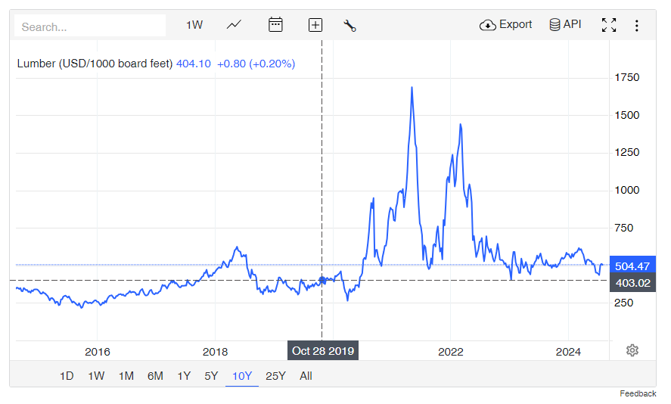The height and width of the screenshot is (404, 671).
Task: Switch to the 1Y range
Action: point(184,376)
